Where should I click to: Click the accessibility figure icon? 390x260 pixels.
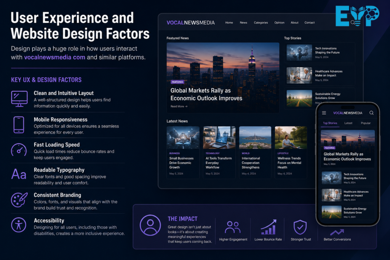19,225
